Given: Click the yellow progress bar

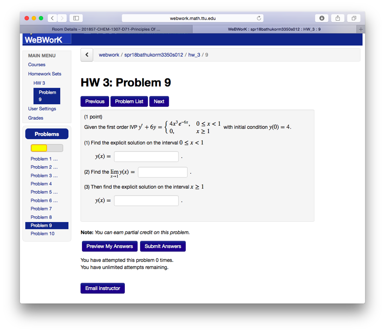Looking at the screenshot, I should (x=38, y=148).
